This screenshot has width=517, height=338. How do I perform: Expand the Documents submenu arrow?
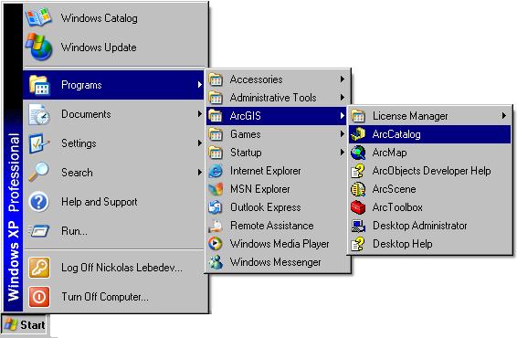click(x=199, y=114)
